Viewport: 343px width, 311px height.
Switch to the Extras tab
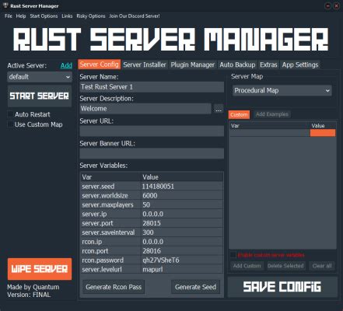click(x=268, y=65)
